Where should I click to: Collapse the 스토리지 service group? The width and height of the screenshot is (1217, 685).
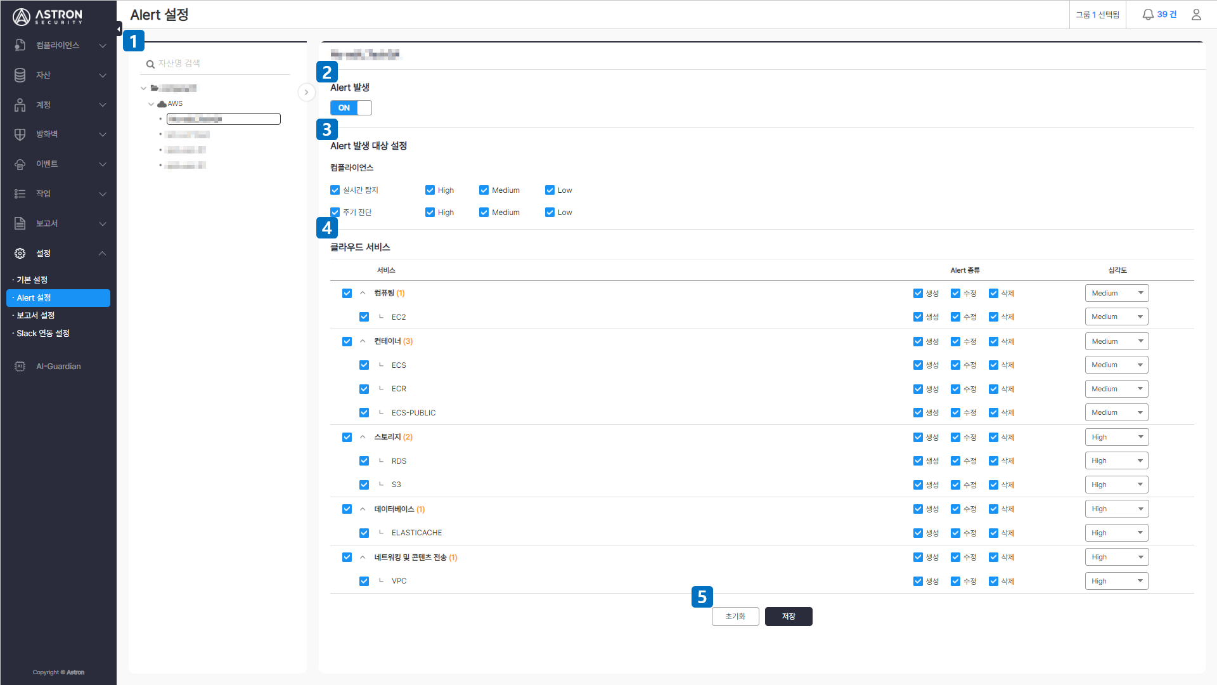pos(363,437)
